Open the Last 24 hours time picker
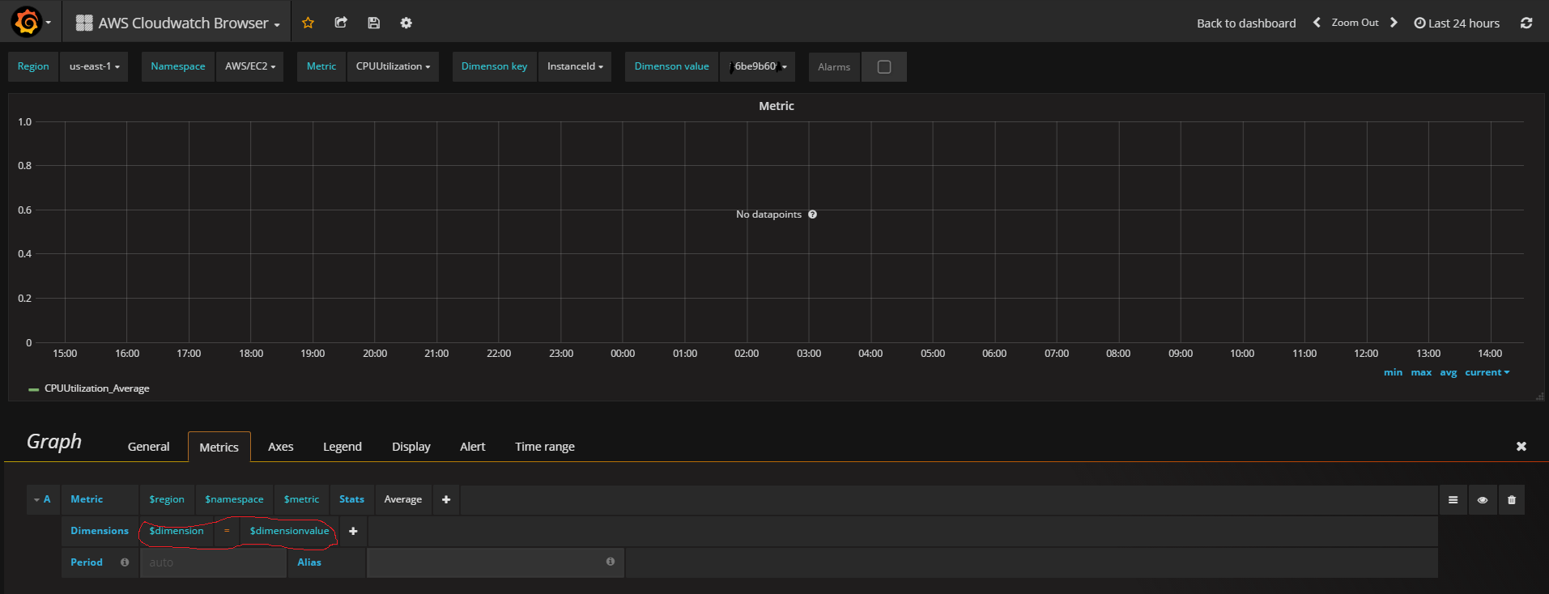The image size is (1549, 594). (x=1457, y=23)
